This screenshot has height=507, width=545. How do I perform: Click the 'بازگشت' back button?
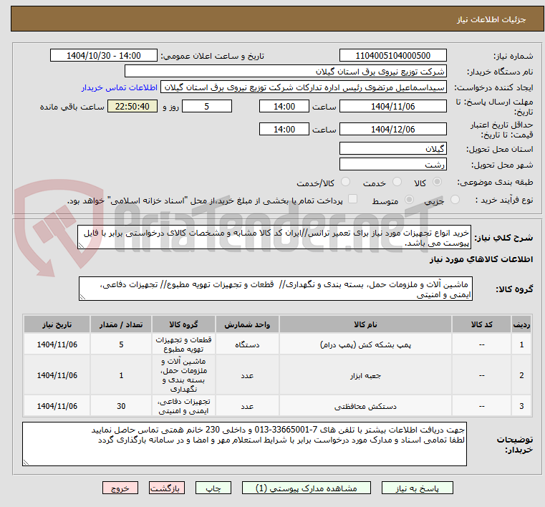click(167, 488)
